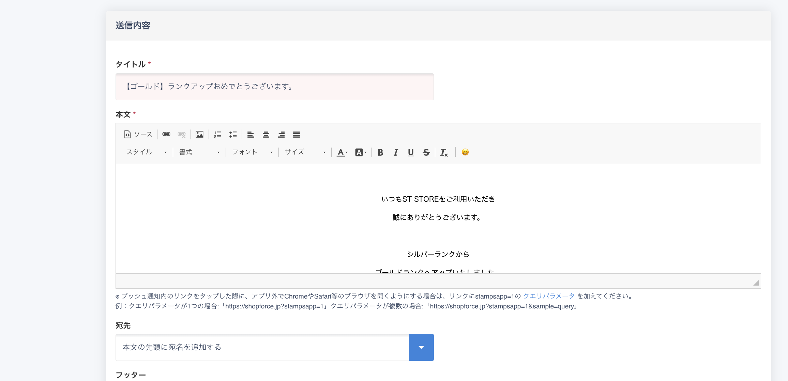Viewport: 788px width, 381px height.
Task: Open the サイズ size dropdown
Action: click(x=305, y=152)
